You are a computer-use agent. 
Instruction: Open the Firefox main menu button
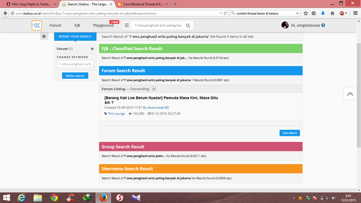click(x=355, y=13)
